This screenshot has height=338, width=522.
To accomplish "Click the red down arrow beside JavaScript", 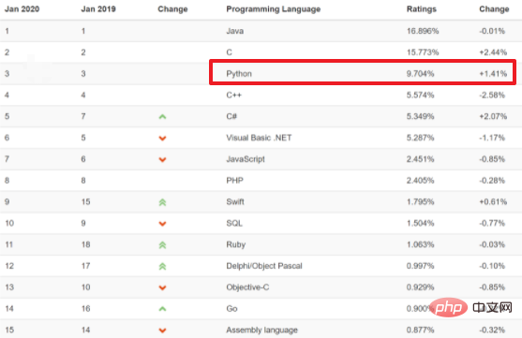I will [162, 160].
